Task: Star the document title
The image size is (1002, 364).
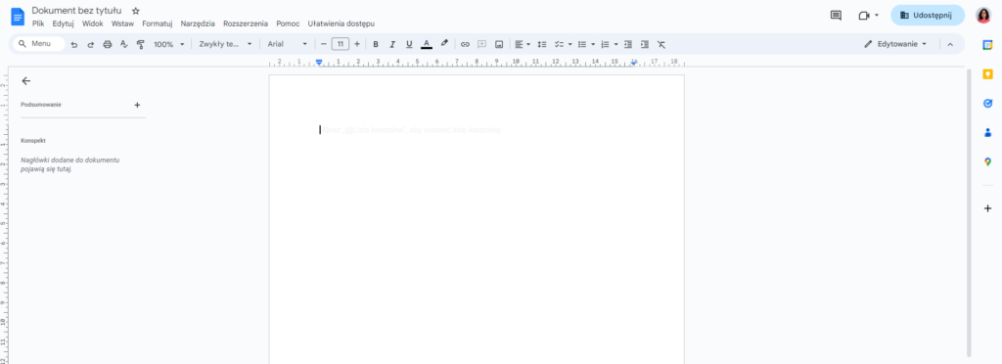Action: click(135, 11)
